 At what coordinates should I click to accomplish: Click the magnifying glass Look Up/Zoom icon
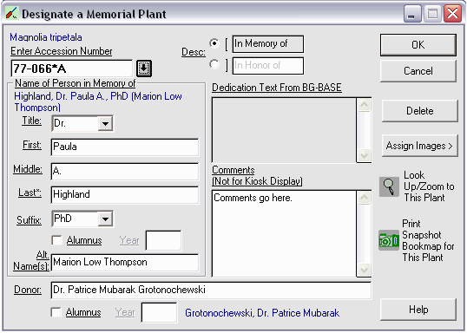pyautogui.click(x=389, y=186)
